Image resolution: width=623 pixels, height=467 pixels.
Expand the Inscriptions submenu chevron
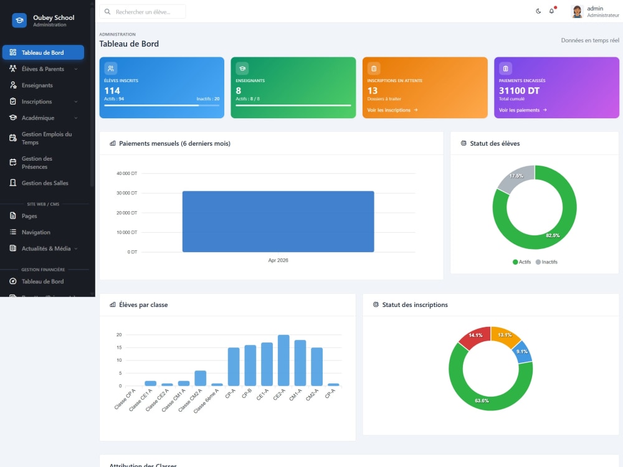[x=76, y=101]
